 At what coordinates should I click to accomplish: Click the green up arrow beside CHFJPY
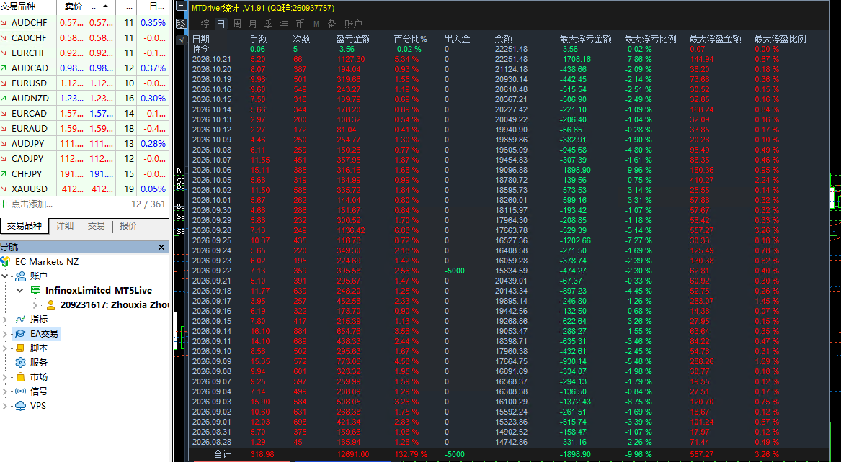(4, 173)
